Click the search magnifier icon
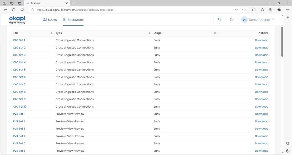 tap(220, 19)
